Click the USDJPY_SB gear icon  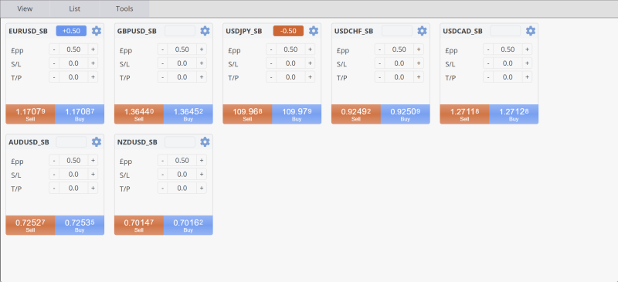[314, 31]
